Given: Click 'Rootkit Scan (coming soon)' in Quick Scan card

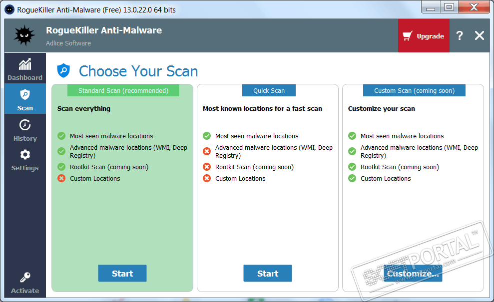Looking at the screenshot, I should click(x=254, y=167).
